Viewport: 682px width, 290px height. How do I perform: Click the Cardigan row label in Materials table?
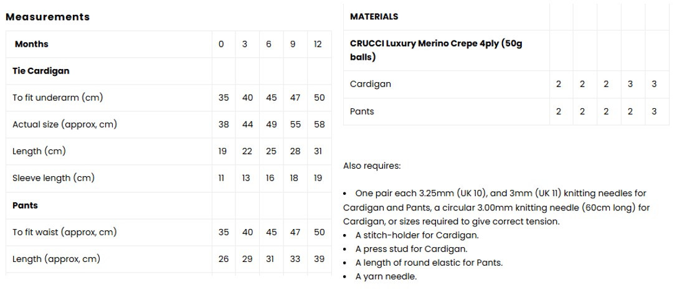pos(371,84)
